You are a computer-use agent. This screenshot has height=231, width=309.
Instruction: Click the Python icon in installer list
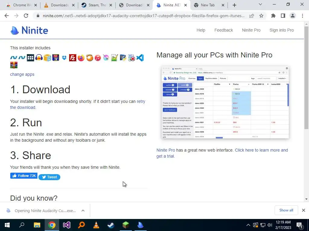[x=123, y=58]
